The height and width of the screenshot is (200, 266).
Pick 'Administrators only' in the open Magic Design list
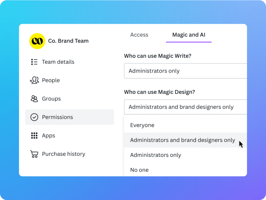[156, 155]
